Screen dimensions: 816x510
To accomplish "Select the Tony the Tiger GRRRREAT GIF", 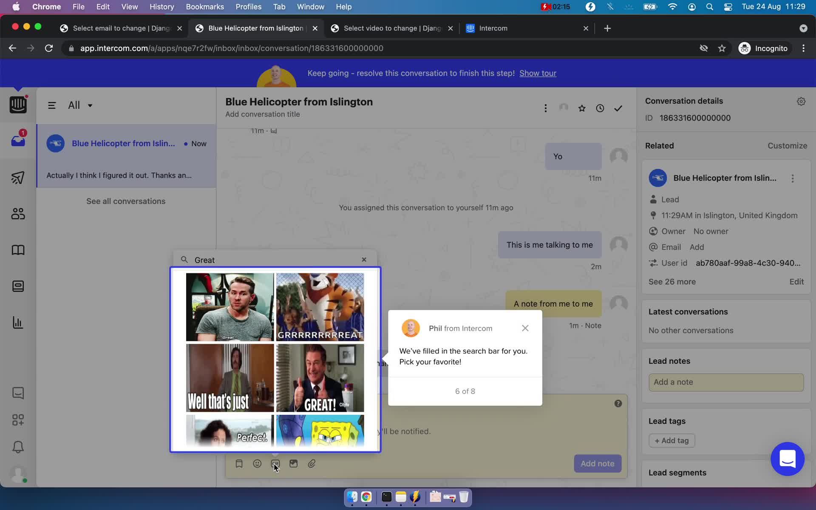I will [x=320, y=307].
